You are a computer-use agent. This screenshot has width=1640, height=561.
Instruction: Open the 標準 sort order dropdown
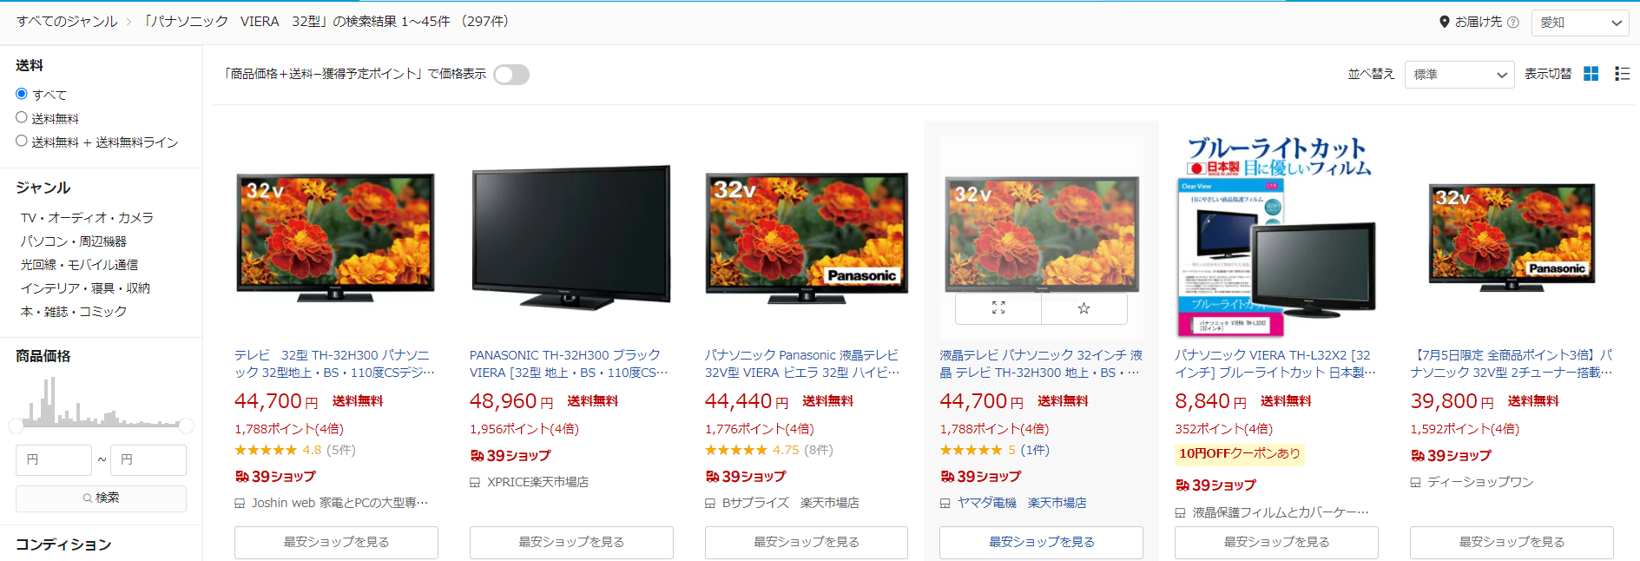1459,75
